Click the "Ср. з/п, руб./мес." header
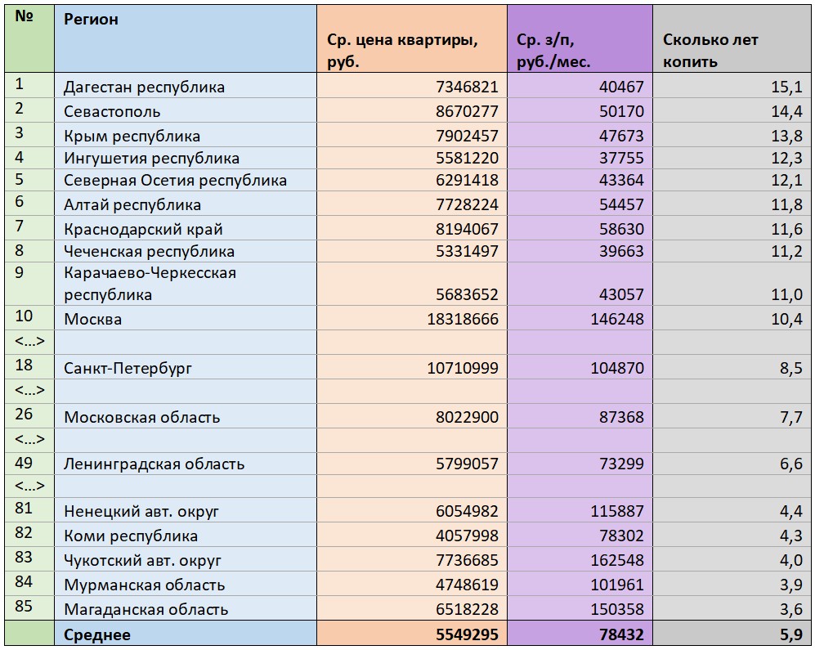The height and width of the screenshot is (650, 815). tap(554, 51)
